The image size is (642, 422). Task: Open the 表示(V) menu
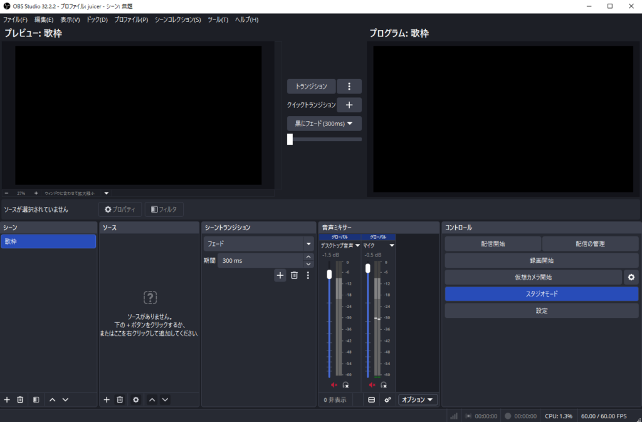[70, 19]
